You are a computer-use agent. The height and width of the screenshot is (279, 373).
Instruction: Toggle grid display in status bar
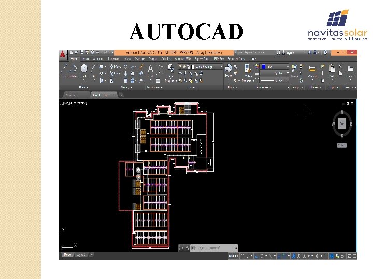pyautogui.click(x=242, y=256)
